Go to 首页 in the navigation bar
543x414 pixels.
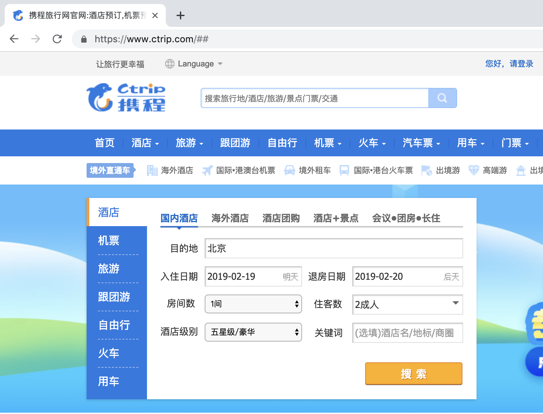(105, 143)
